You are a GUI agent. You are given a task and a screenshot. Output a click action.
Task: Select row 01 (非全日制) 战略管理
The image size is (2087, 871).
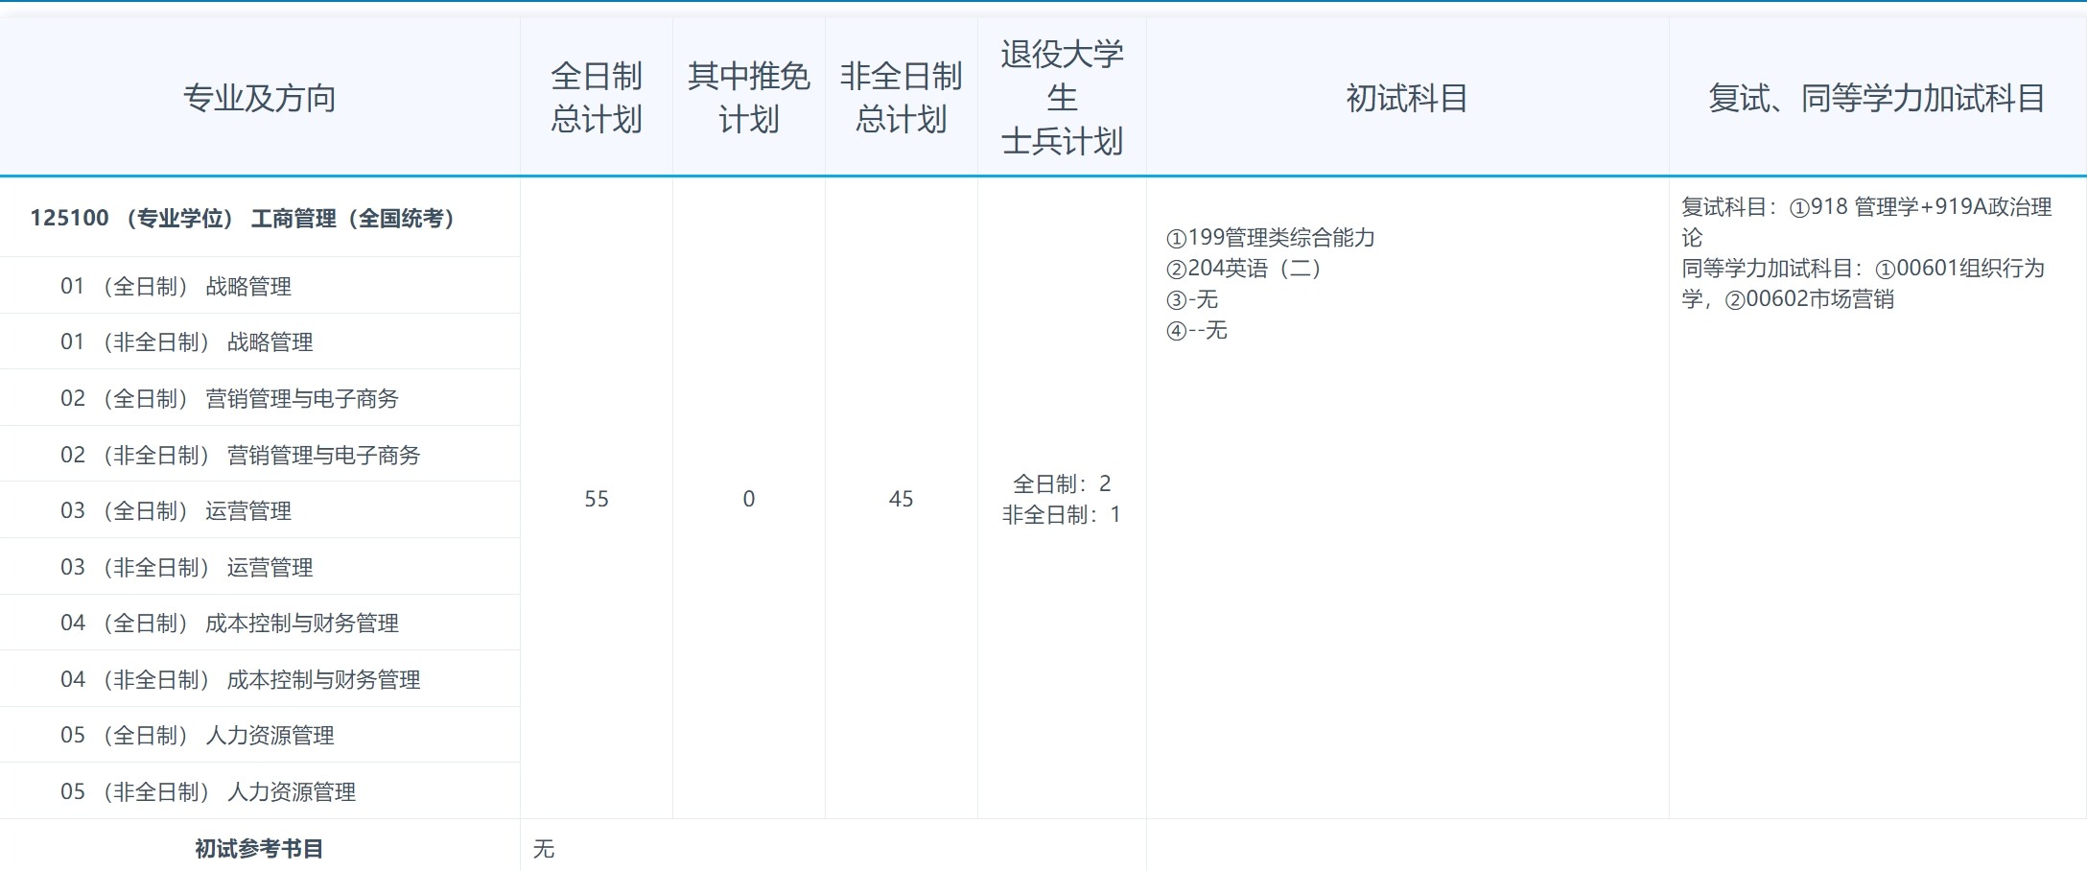coord(259,341)
